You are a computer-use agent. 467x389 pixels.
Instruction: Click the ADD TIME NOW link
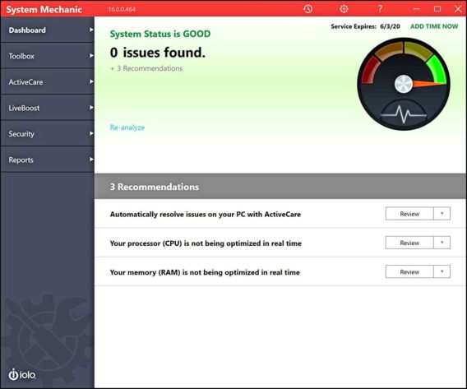tap(434, 26)
